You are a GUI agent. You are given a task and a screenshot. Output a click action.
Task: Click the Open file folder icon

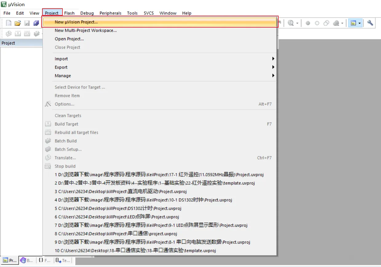[18, 23]
